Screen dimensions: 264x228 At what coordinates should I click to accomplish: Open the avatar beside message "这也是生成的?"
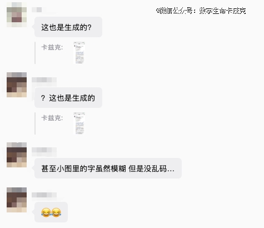[x=17, y=15]
